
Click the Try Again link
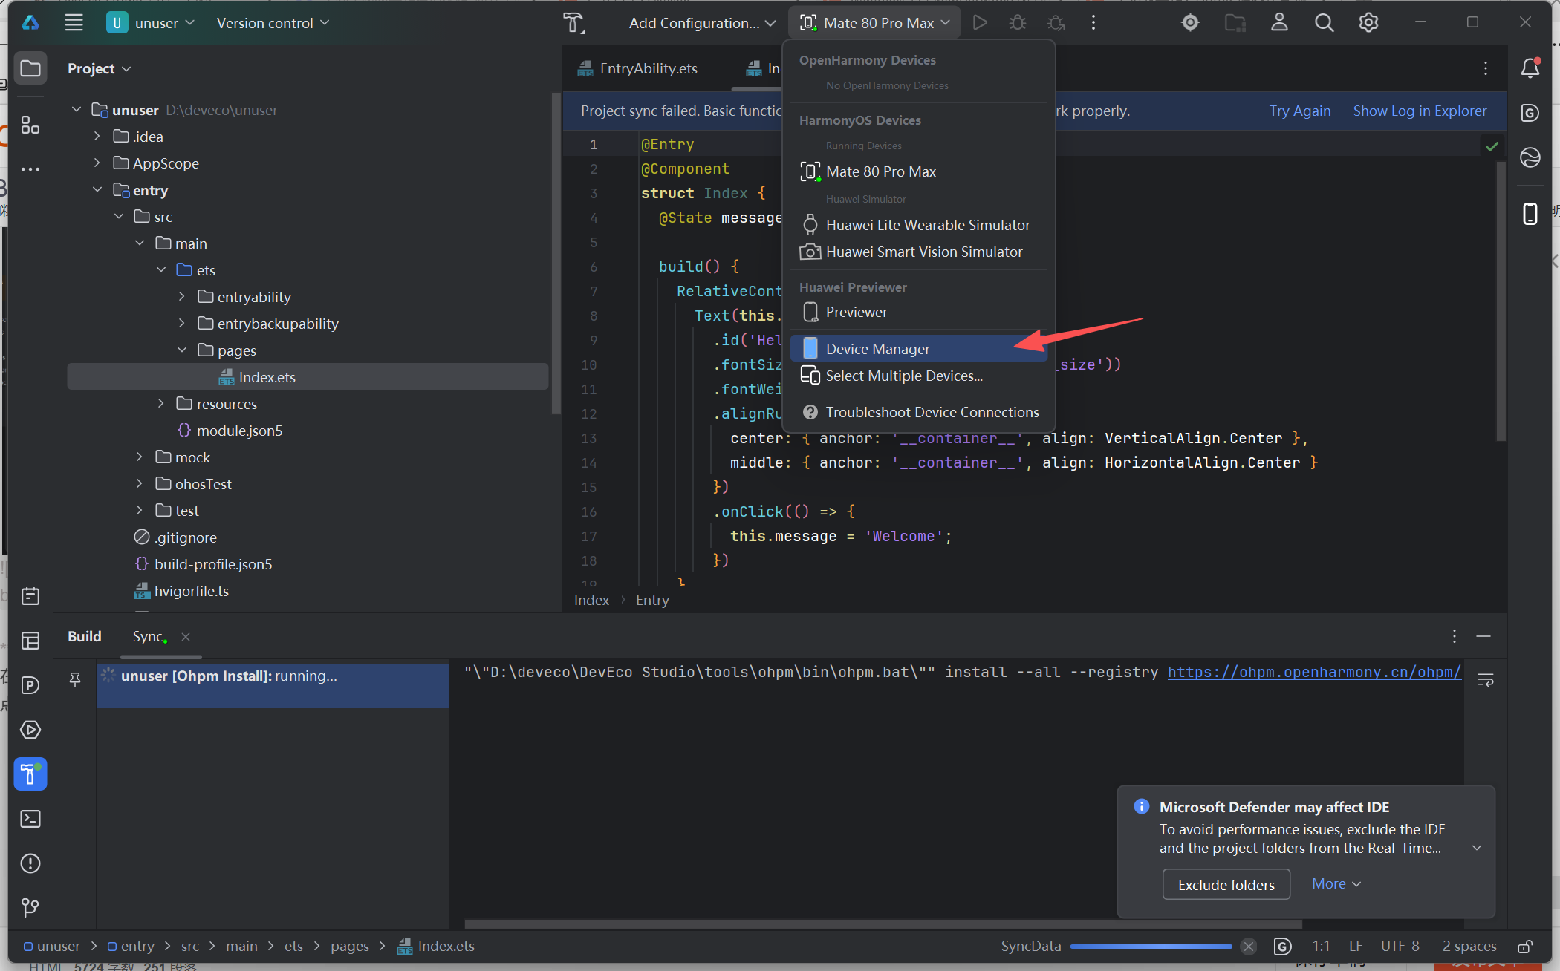[1299, 111]
